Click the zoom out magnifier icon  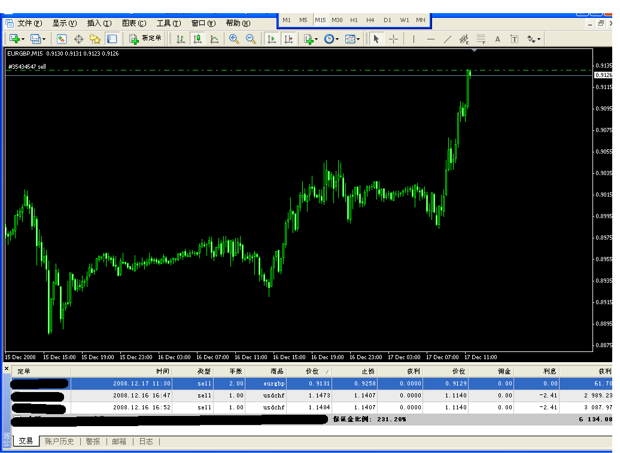point(251,39)
